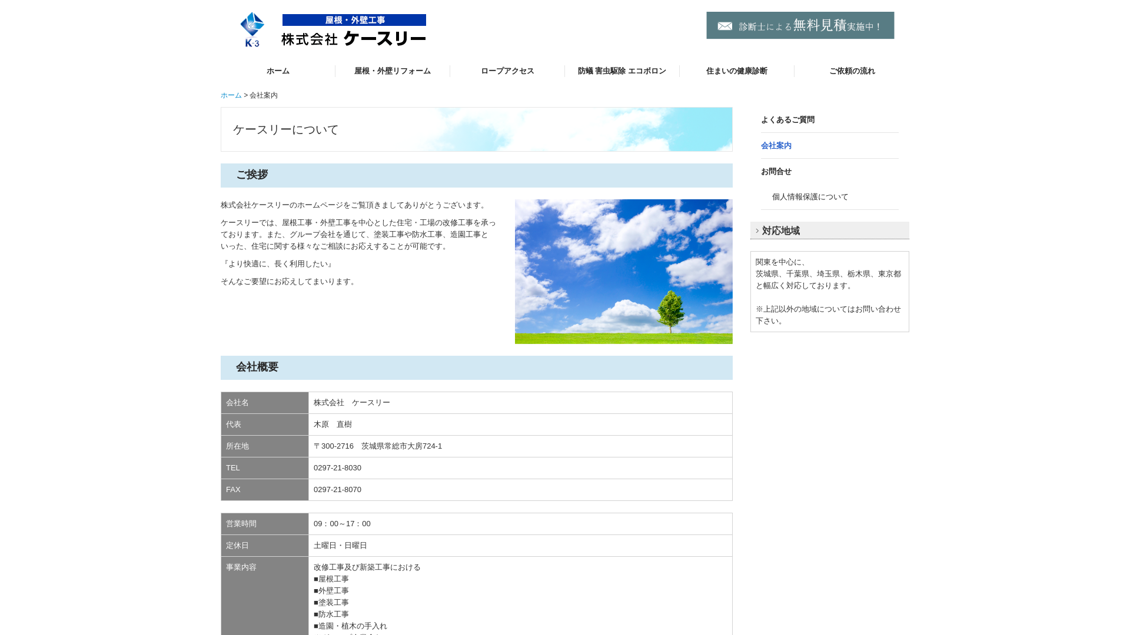Open 防蟻 害虫駆除 エコボロン menu item
This screenshot has height=635, width=1130.
point(622,71)
